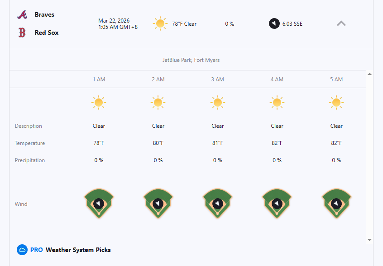The image size is (383, 266).
Task: Click the Boston Red Sox team logo
Action: click(22, 33)
